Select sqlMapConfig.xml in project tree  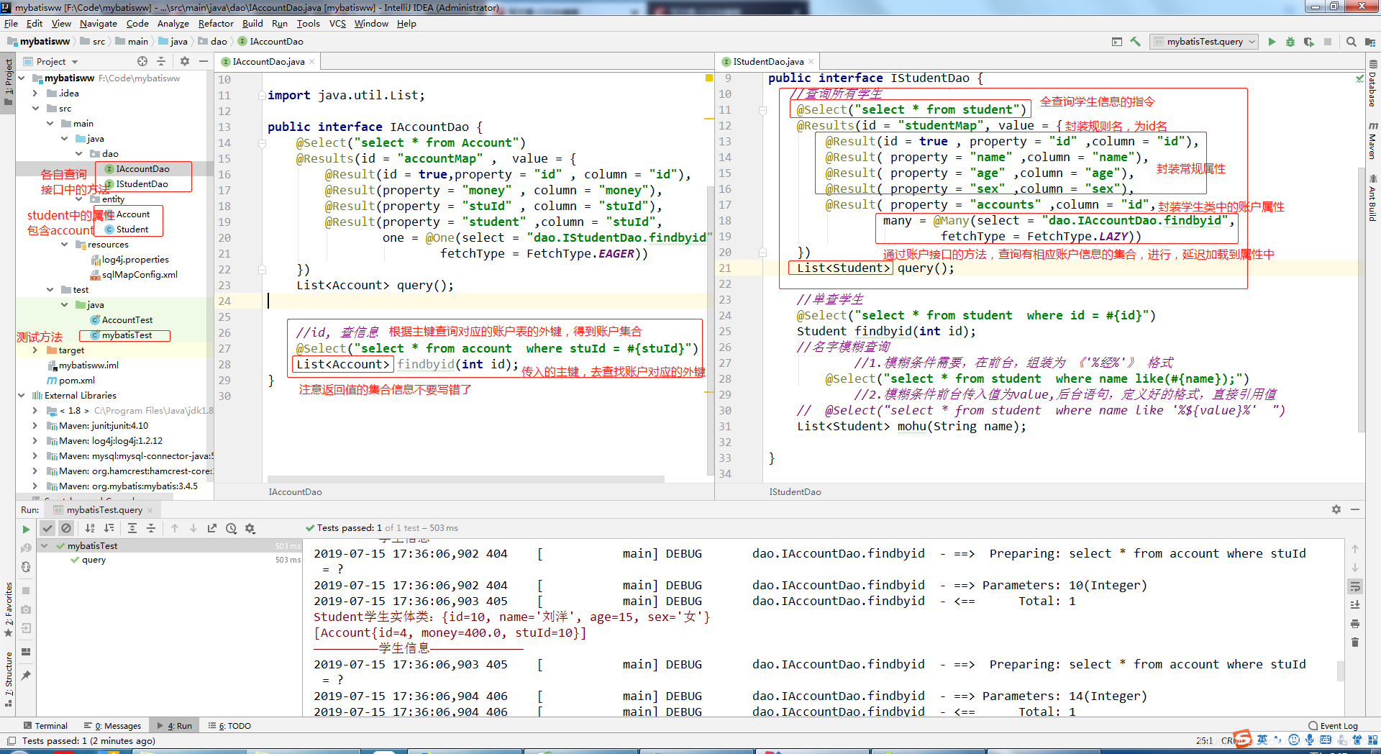click(134, 275)
